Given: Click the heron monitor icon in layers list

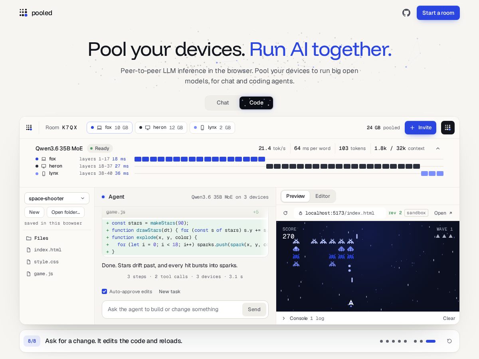Looking at the screenshot, I should (x=44, y=166).
